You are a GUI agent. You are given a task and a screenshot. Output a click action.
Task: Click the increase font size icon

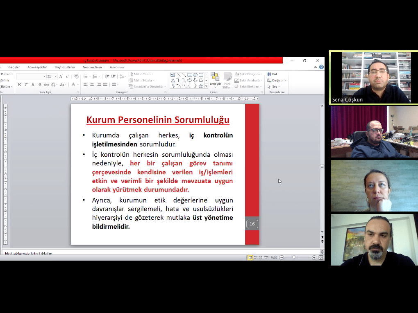(61, 77)
